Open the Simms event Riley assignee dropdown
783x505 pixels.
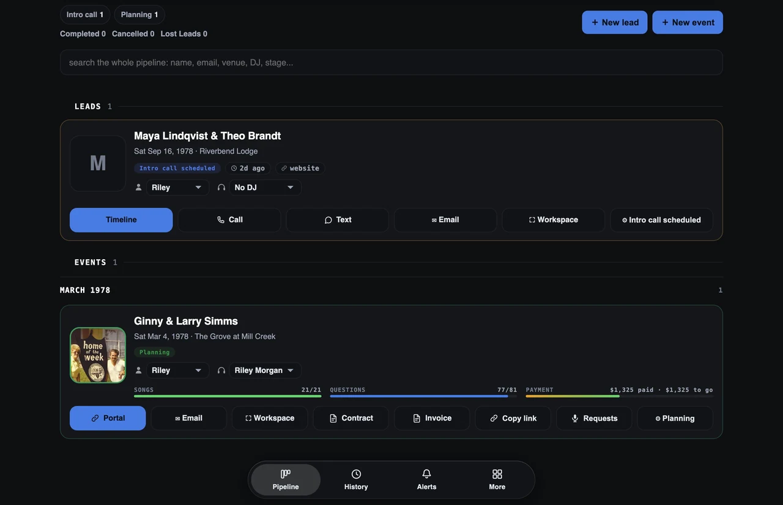(x=177, y=370)
